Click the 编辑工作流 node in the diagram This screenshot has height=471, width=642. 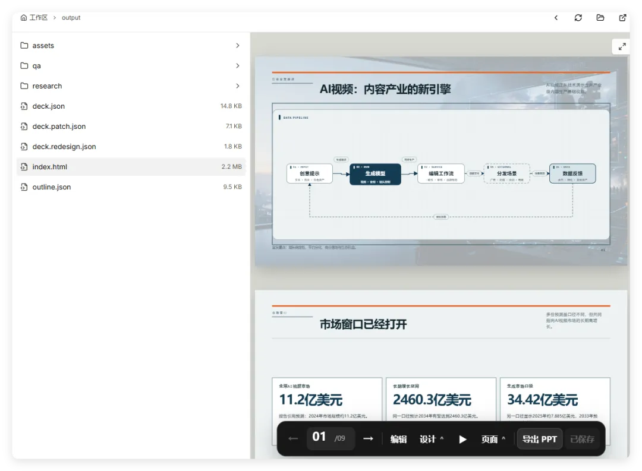441,174
